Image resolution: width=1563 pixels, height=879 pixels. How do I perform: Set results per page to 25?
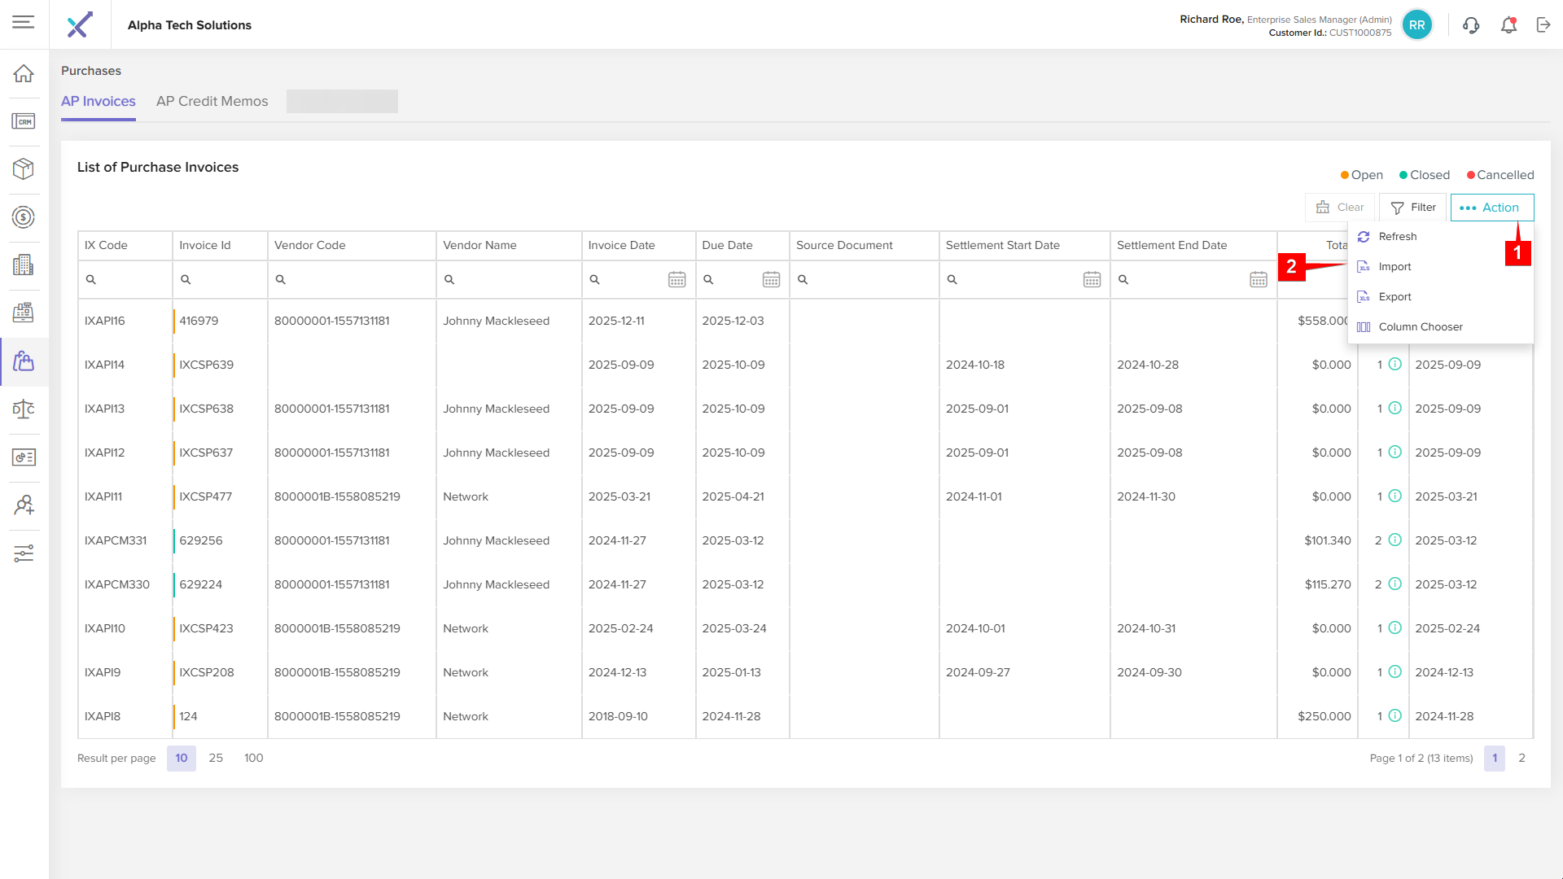(x=216, y=758)
